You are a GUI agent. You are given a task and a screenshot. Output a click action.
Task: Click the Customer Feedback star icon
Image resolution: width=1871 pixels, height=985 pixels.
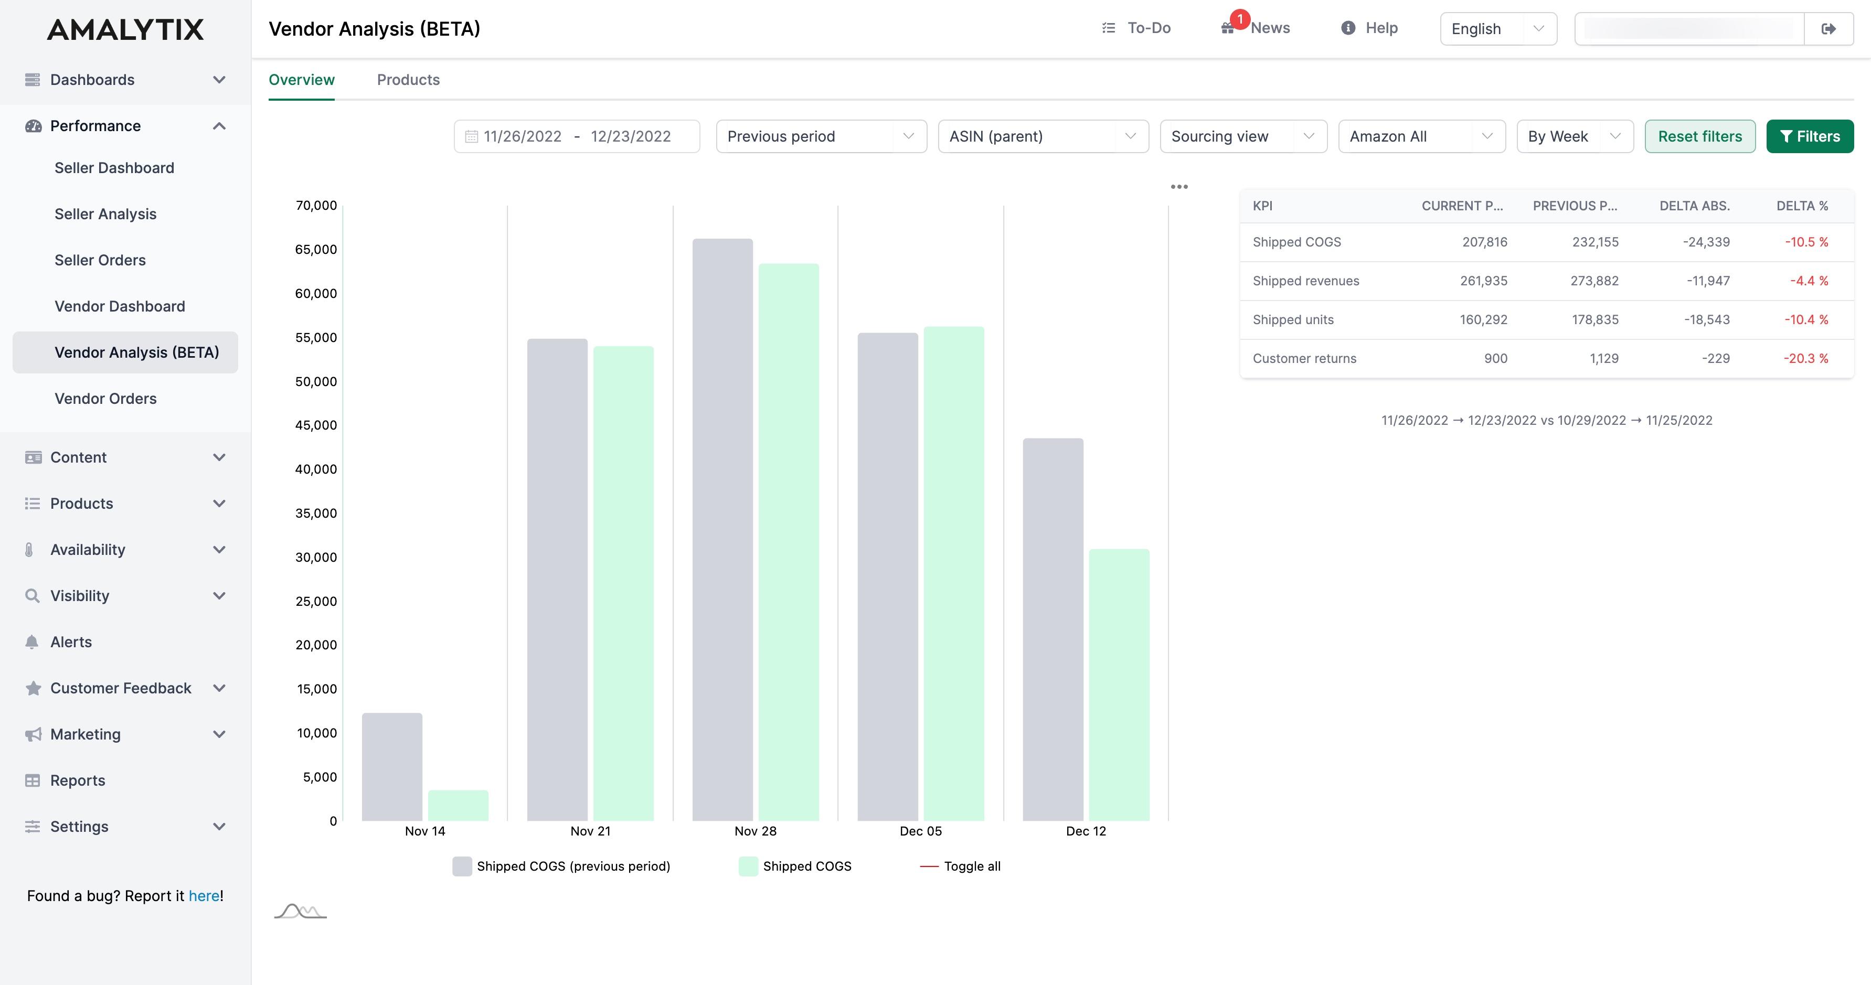33,688
